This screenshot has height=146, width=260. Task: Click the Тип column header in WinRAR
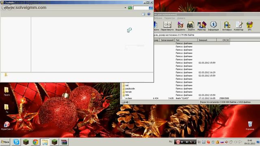(186, 40)
